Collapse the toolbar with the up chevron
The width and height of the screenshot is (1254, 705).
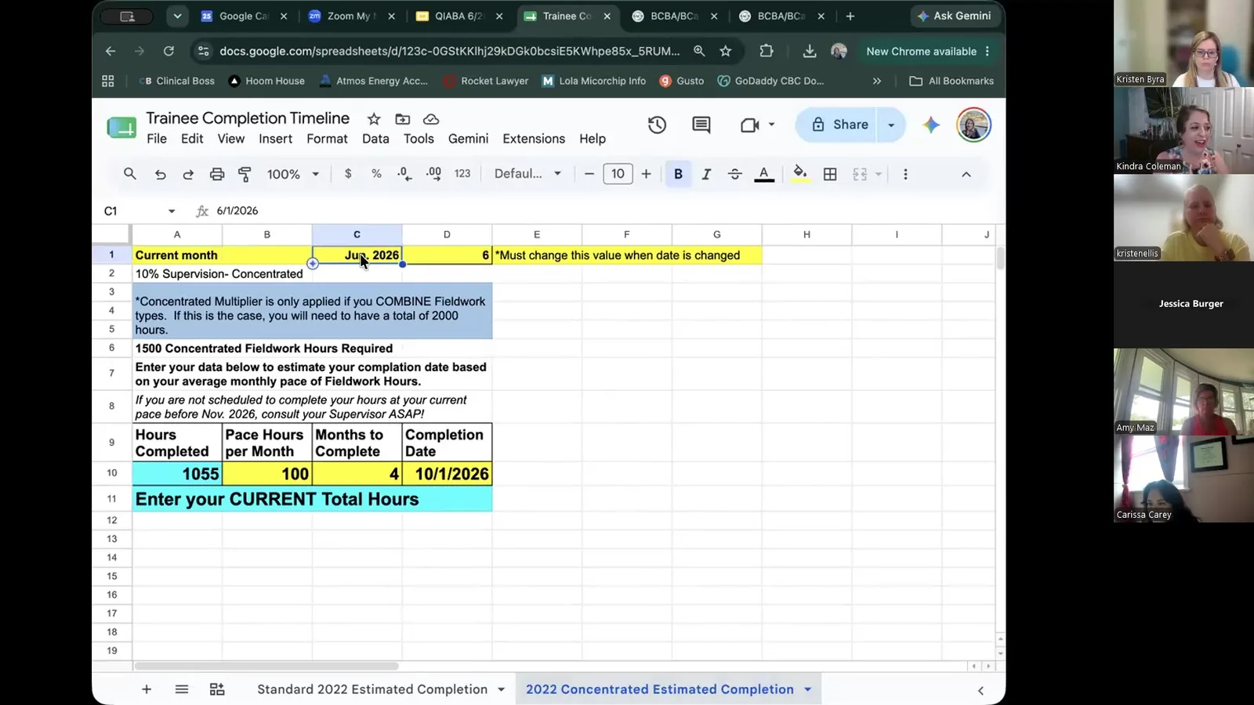coord(966,174)
